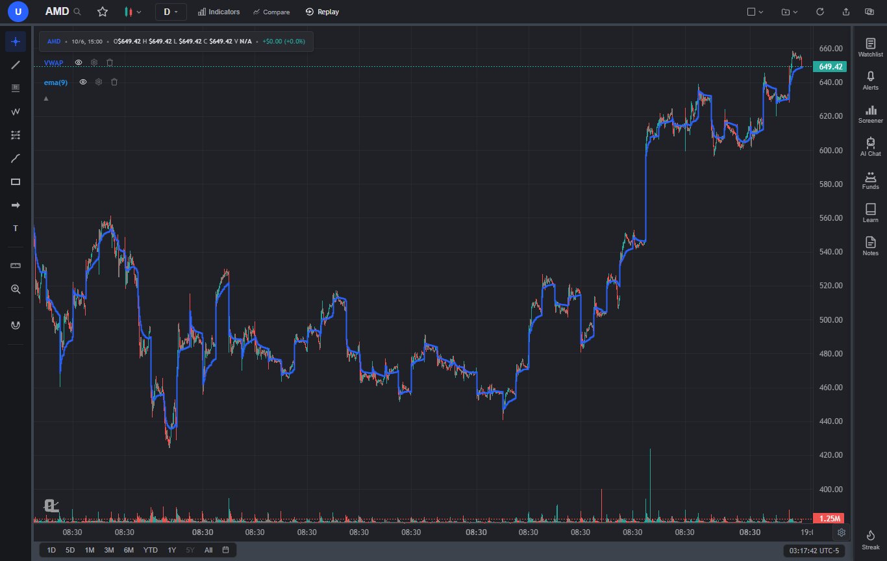Delete the ema(9) indicator

click(x=114, y=82)
